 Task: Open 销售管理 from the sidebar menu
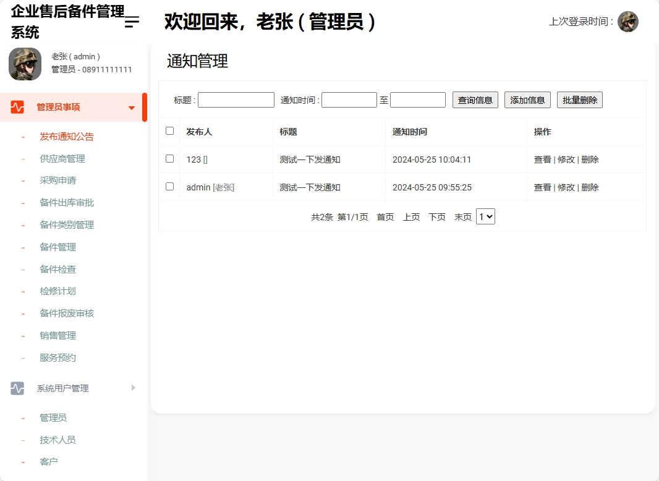pos(57,335)
